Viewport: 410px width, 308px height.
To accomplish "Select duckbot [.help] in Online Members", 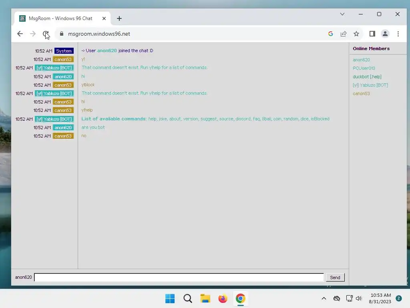I will pos(367,77).
